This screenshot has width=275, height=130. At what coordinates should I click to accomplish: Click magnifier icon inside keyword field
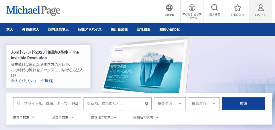point(76,104)
